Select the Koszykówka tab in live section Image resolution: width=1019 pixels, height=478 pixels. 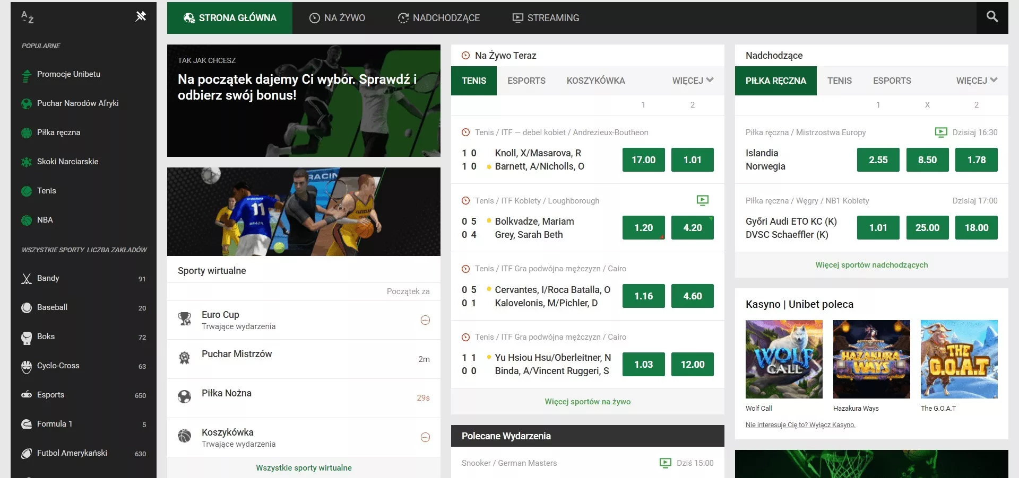pyautogui.click(x=595, y=81)
